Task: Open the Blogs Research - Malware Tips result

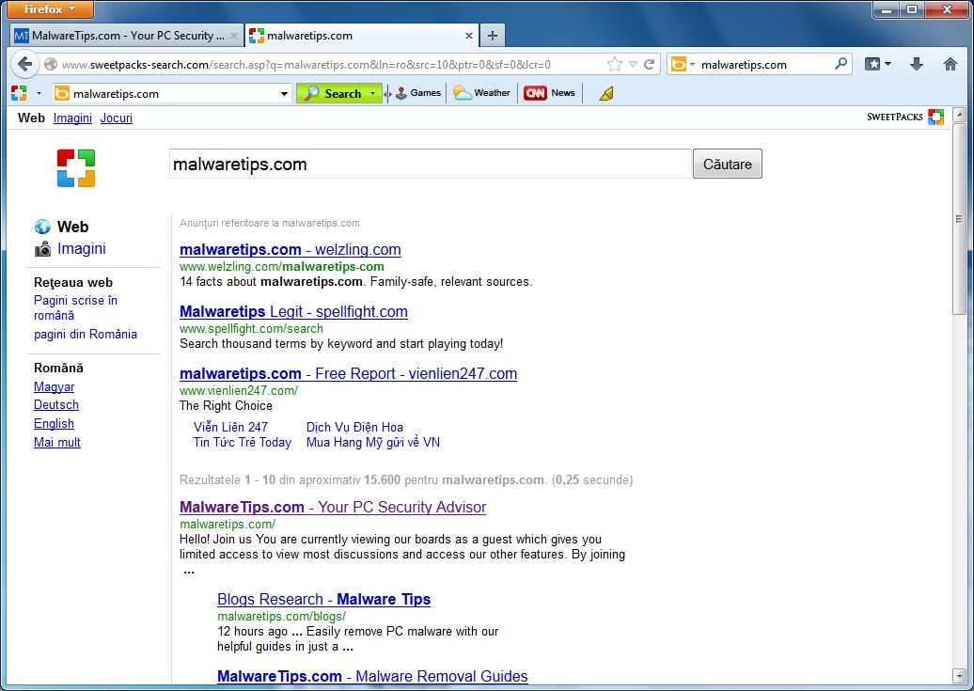Action: pos(323,600)
